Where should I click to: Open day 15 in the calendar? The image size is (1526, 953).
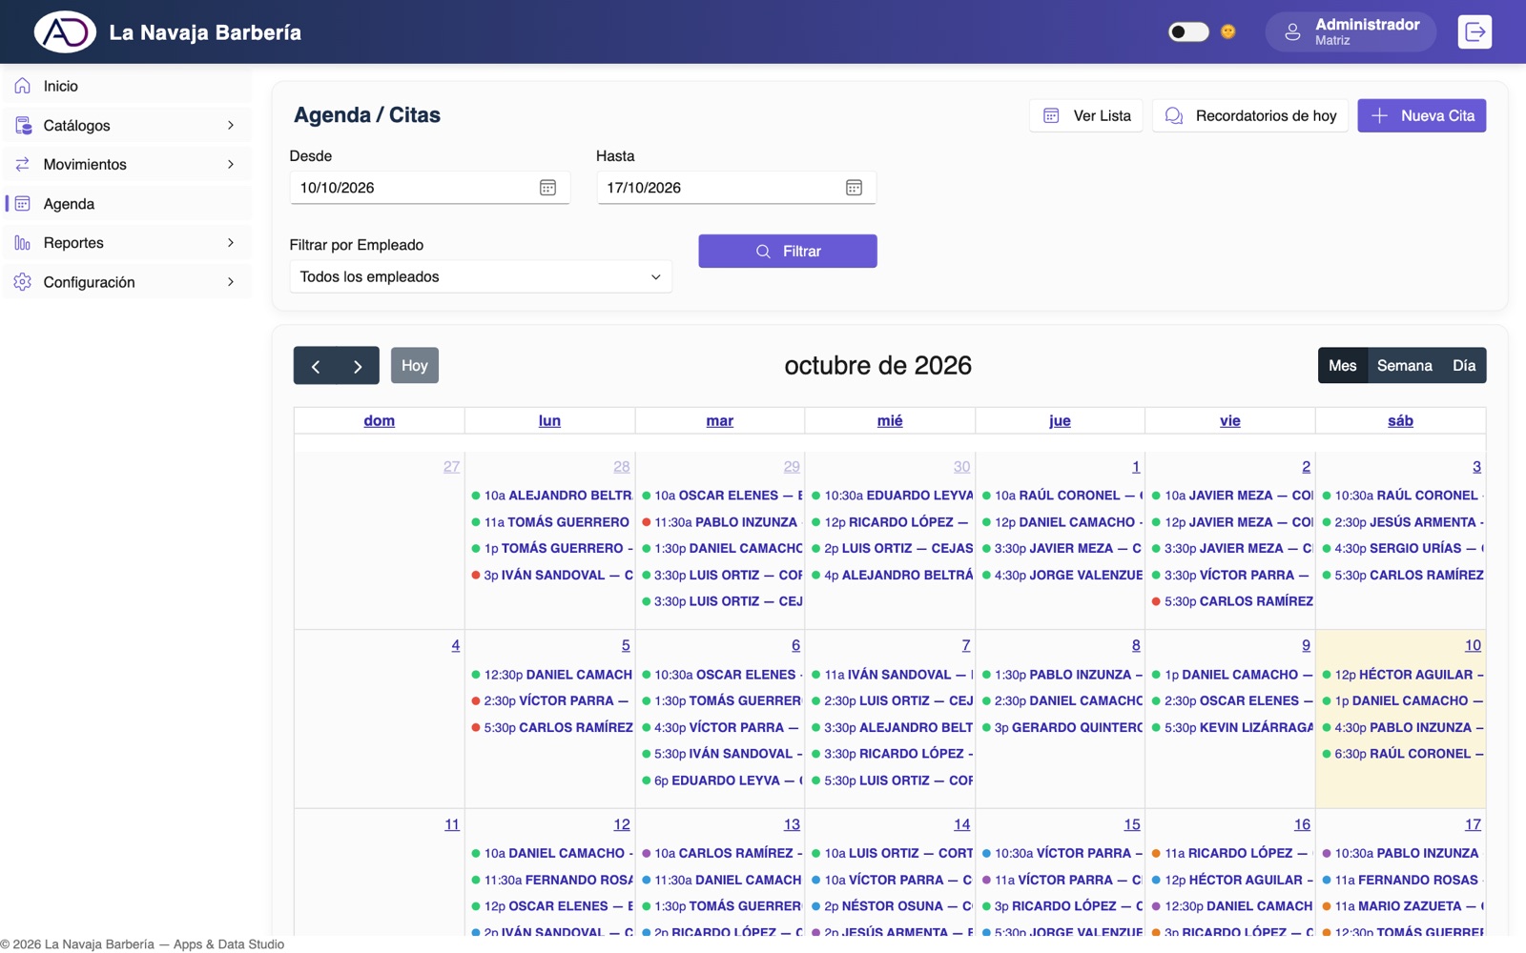pos(1132,824)
